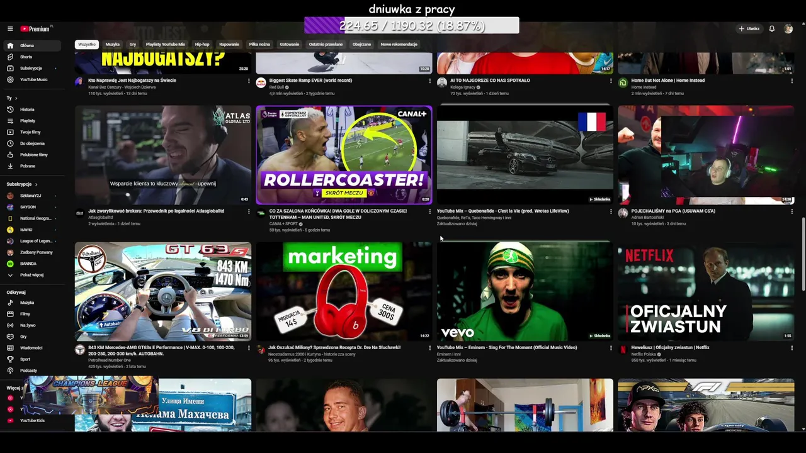The width and height of the screenshot is (806, 453).
Task: Open Playlisty in the sidebar
Action: 33,121
